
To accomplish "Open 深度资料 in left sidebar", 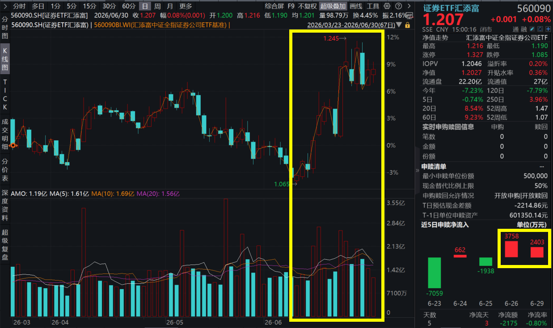I will point(5,206).
